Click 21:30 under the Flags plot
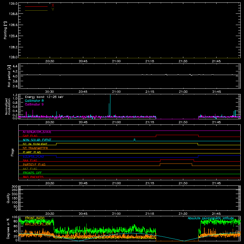The height and width of the screenshot is (244, 244). click(x=183, y=183)
